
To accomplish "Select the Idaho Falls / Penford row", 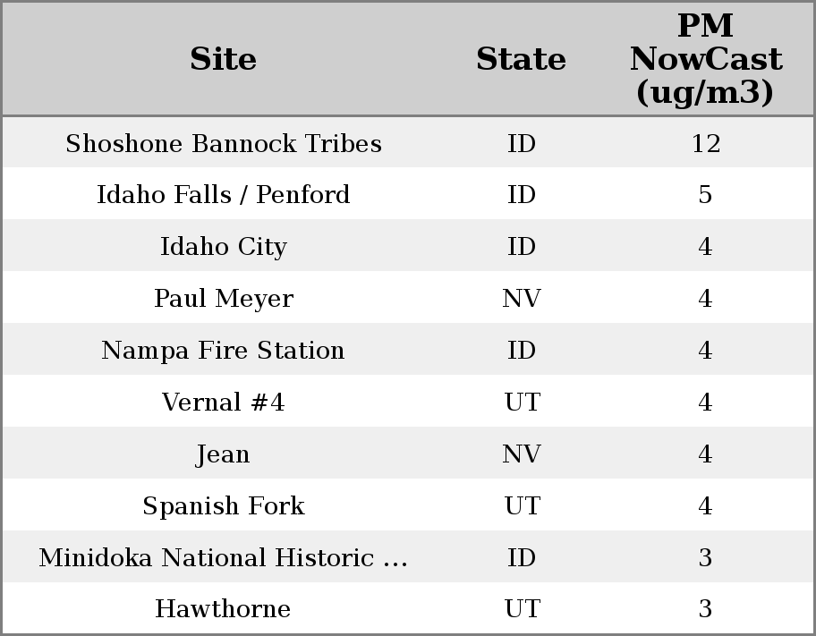I will [x=223, y=195].
